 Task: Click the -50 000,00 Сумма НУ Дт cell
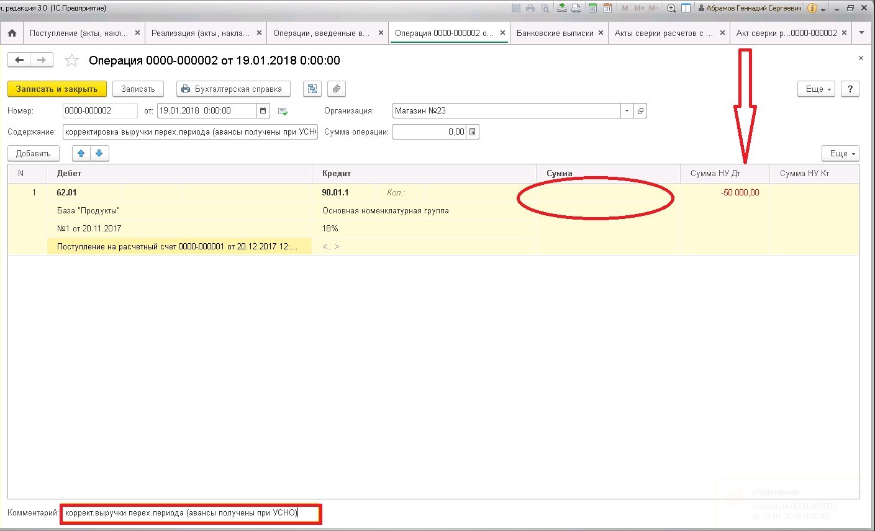[x=725, y=193]
